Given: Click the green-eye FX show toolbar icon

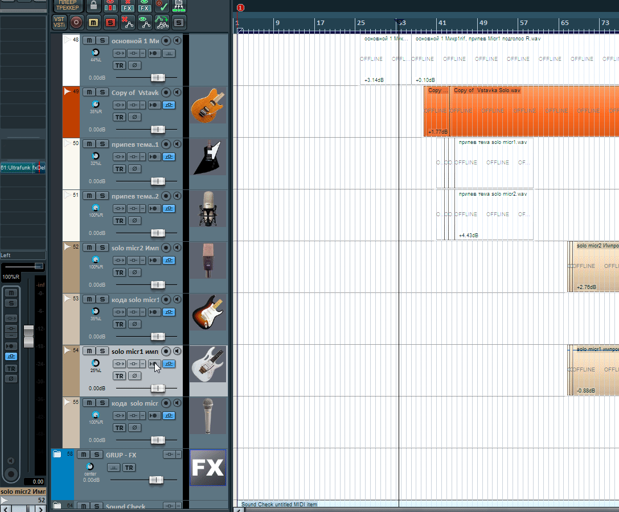Looking at the screenshot, I should [x=145, y=6].
